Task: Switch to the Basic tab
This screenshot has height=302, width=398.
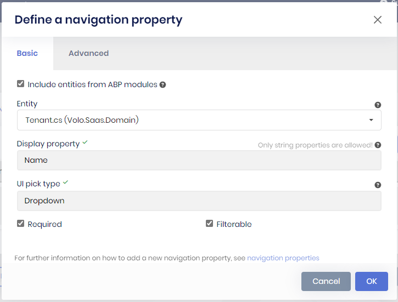Action: (27, 53)
